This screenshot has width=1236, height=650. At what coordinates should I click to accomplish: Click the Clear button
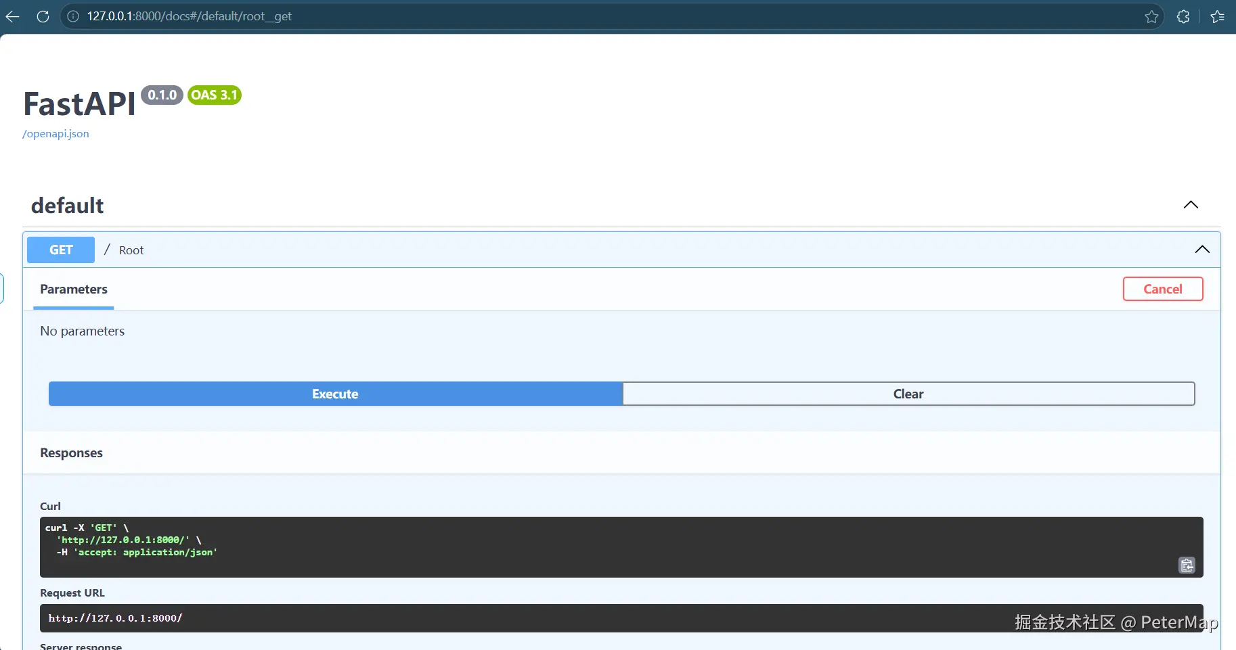click(908, 394)
